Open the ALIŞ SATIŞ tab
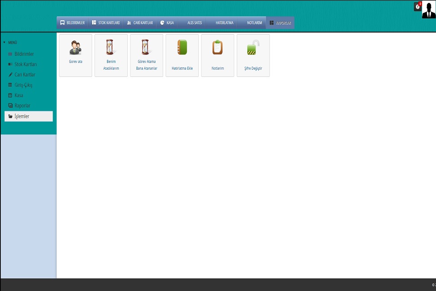 pos(195,22)
